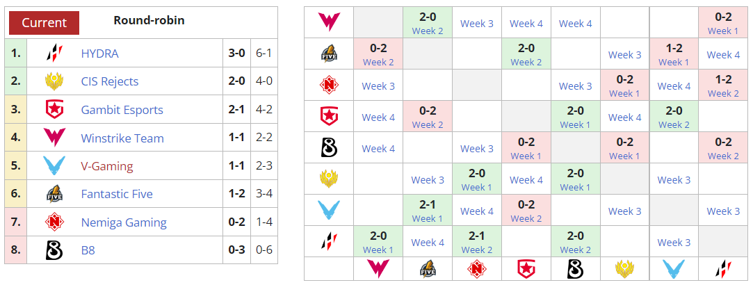
Task: Click the Gambit Esports logo in standings
Action: 54,110
